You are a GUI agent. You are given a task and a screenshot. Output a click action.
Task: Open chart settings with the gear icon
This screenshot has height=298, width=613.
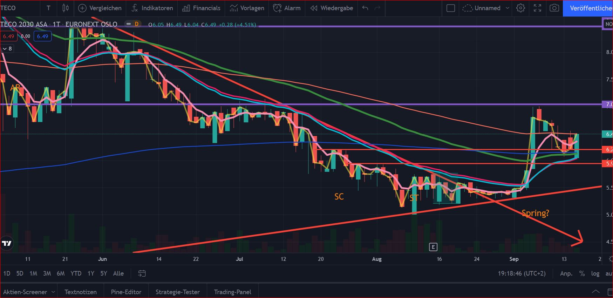[520, 8]
